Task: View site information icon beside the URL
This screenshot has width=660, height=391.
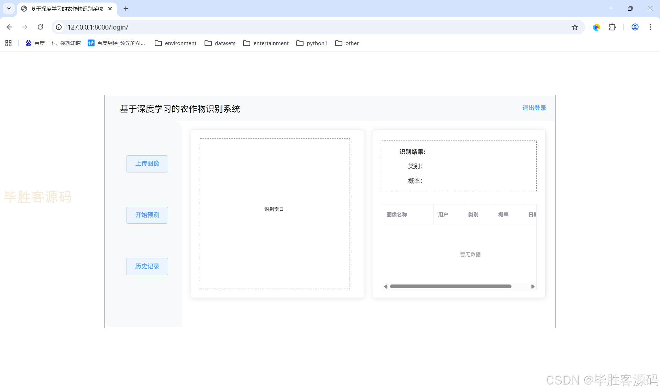Action: pos(59,27)
